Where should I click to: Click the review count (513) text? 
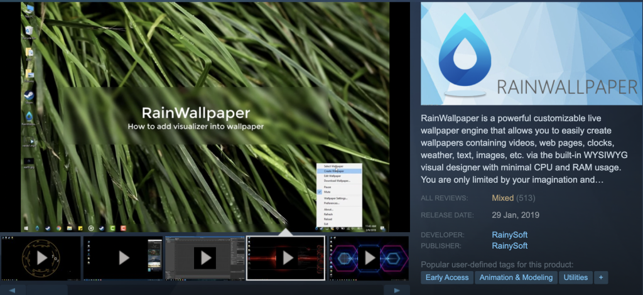[526, 198]
